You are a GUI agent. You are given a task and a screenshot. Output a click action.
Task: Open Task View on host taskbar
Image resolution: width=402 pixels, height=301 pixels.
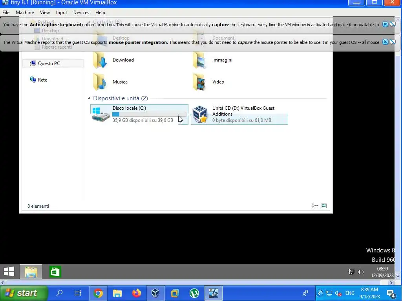pos(78,293)
